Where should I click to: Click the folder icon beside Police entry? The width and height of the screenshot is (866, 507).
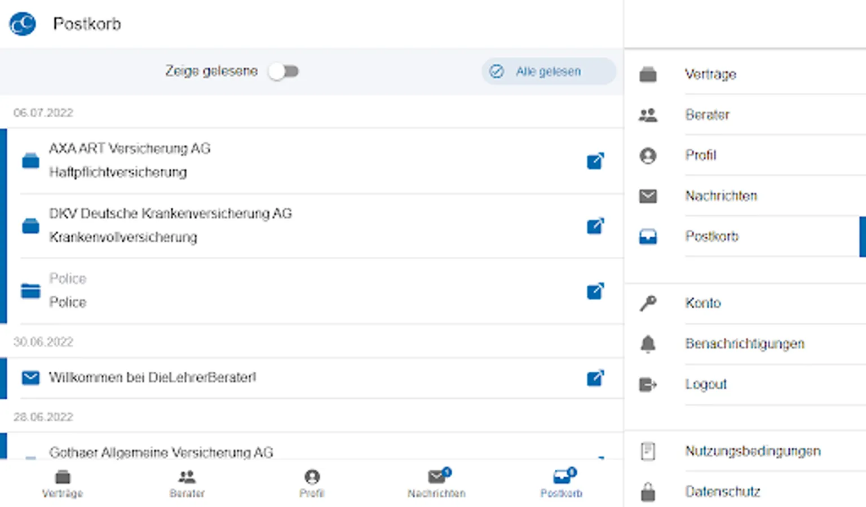30,291
